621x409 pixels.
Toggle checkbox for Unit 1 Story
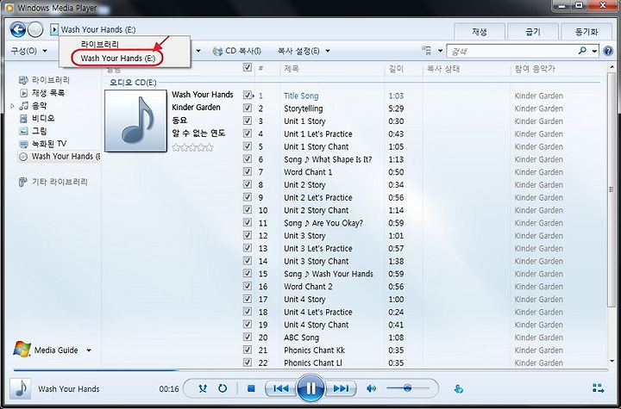coord(248,121)
